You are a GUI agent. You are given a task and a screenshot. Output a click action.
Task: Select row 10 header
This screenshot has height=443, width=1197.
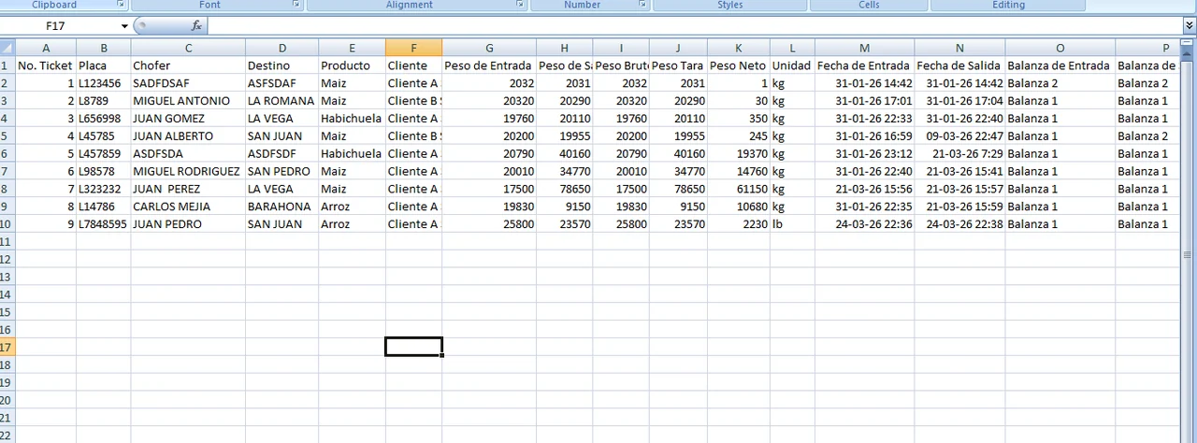point(8,224)
